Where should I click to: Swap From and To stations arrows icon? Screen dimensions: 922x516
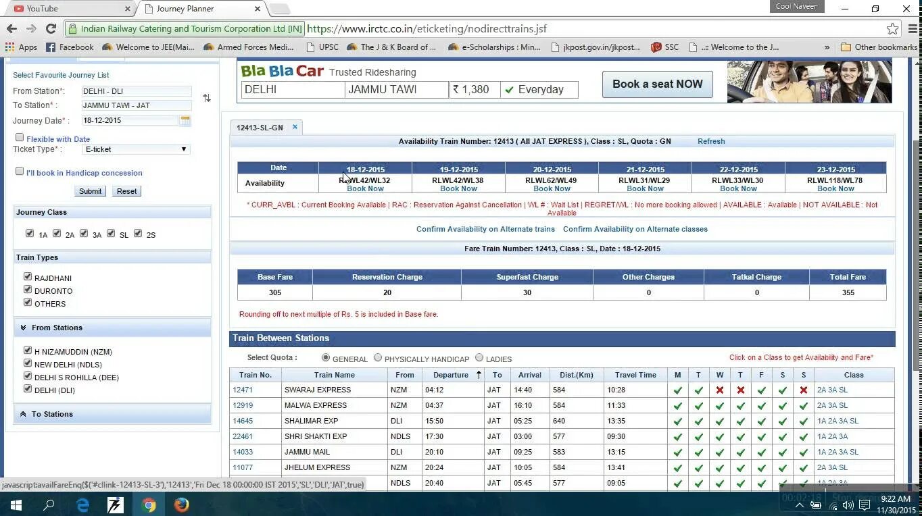point(207,98)
